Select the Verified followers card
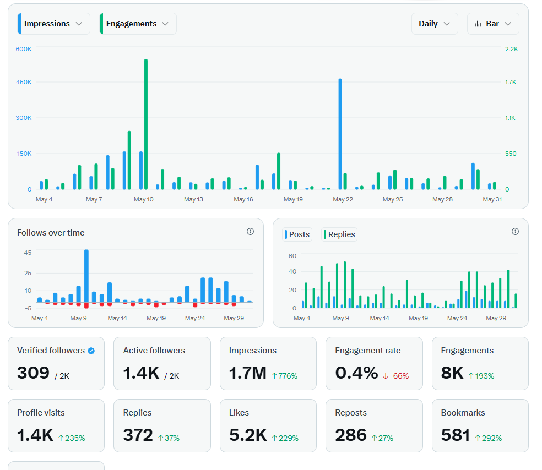 pos(56,364)
